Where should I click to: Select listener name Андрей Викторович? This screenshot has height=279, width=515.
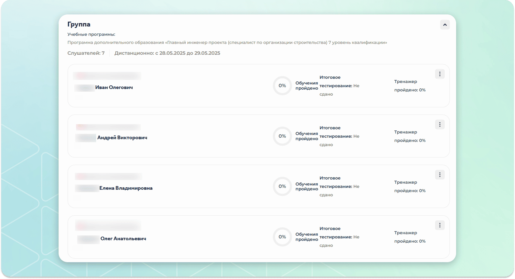122,138
